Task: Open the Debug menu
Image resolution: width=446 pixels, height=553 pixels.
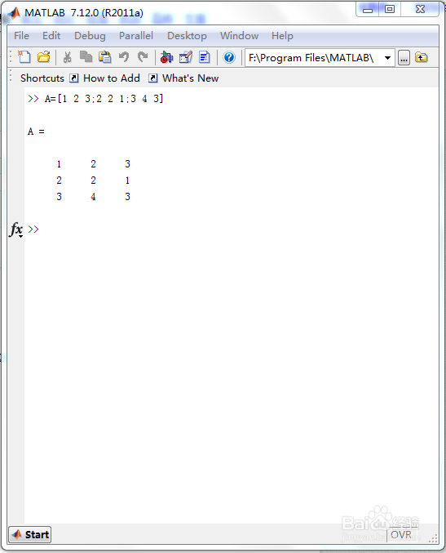Action: 90,36
